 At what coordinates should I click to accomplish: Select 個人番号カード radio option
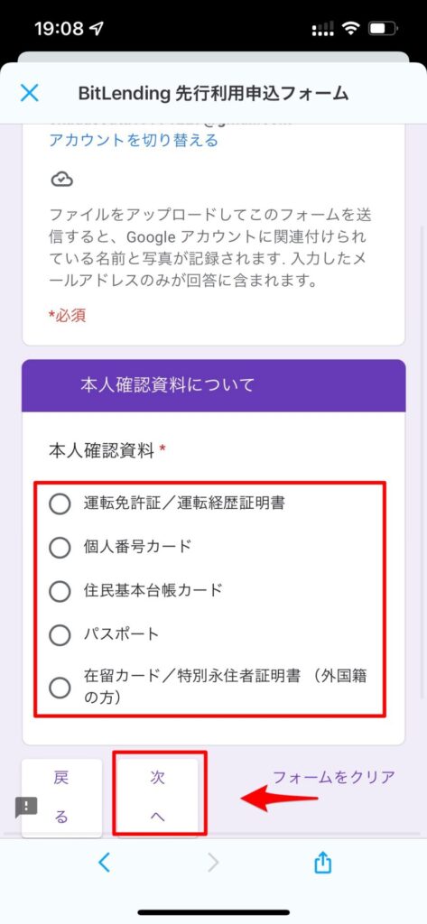click(x=60, y=548)
